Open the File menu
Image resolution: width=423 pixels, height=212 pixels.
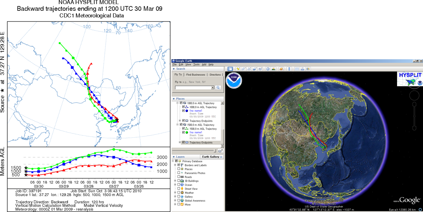point(175,64)
